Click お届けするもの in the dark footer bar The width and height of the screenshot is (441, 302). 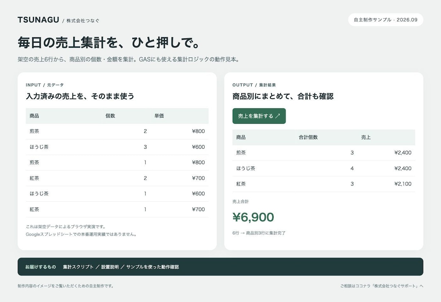click(x=40, y=267)
